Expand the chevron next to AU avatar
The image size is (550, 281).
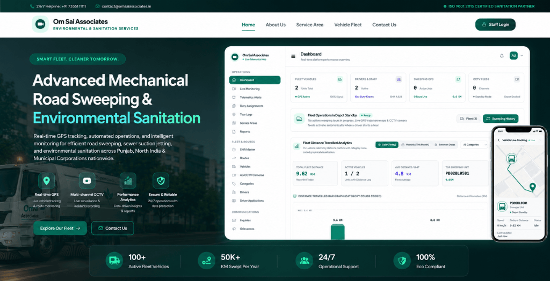(522, 56)
